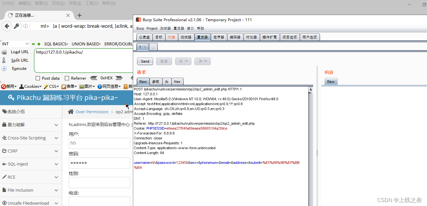Switch to Burp 编码器 tab
The width and height of the screenshot is (427, 206).
click(235, 37)
